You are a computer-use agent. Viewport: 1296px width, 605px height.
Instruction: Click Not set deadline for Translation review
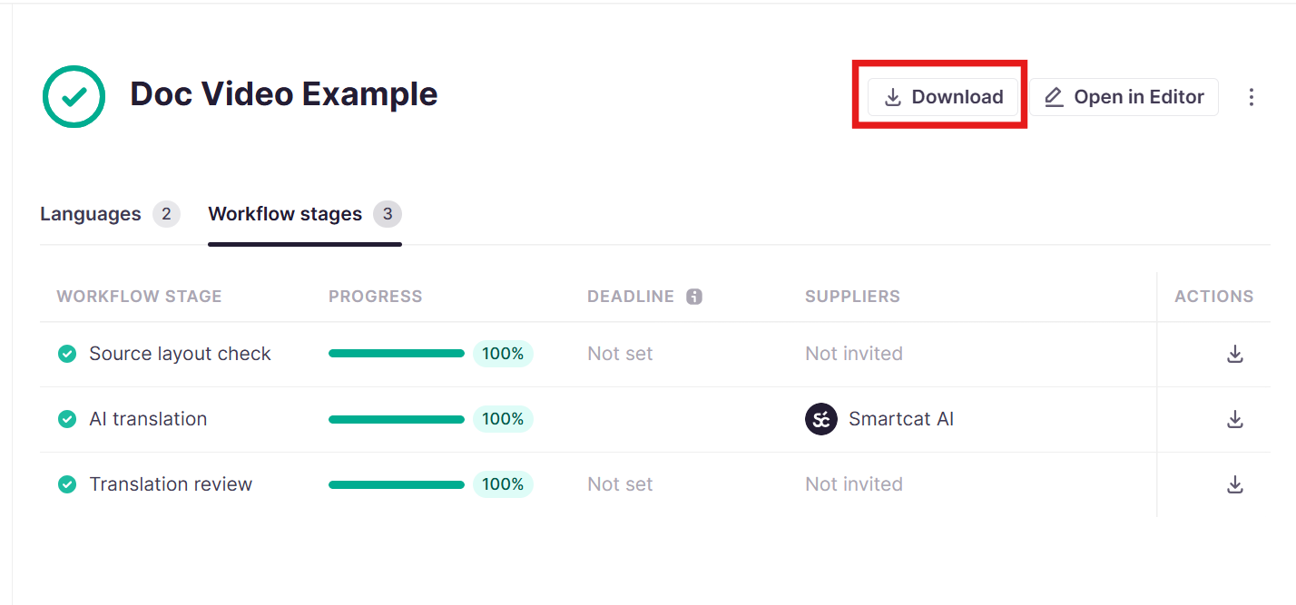click(x=620, y=484)
